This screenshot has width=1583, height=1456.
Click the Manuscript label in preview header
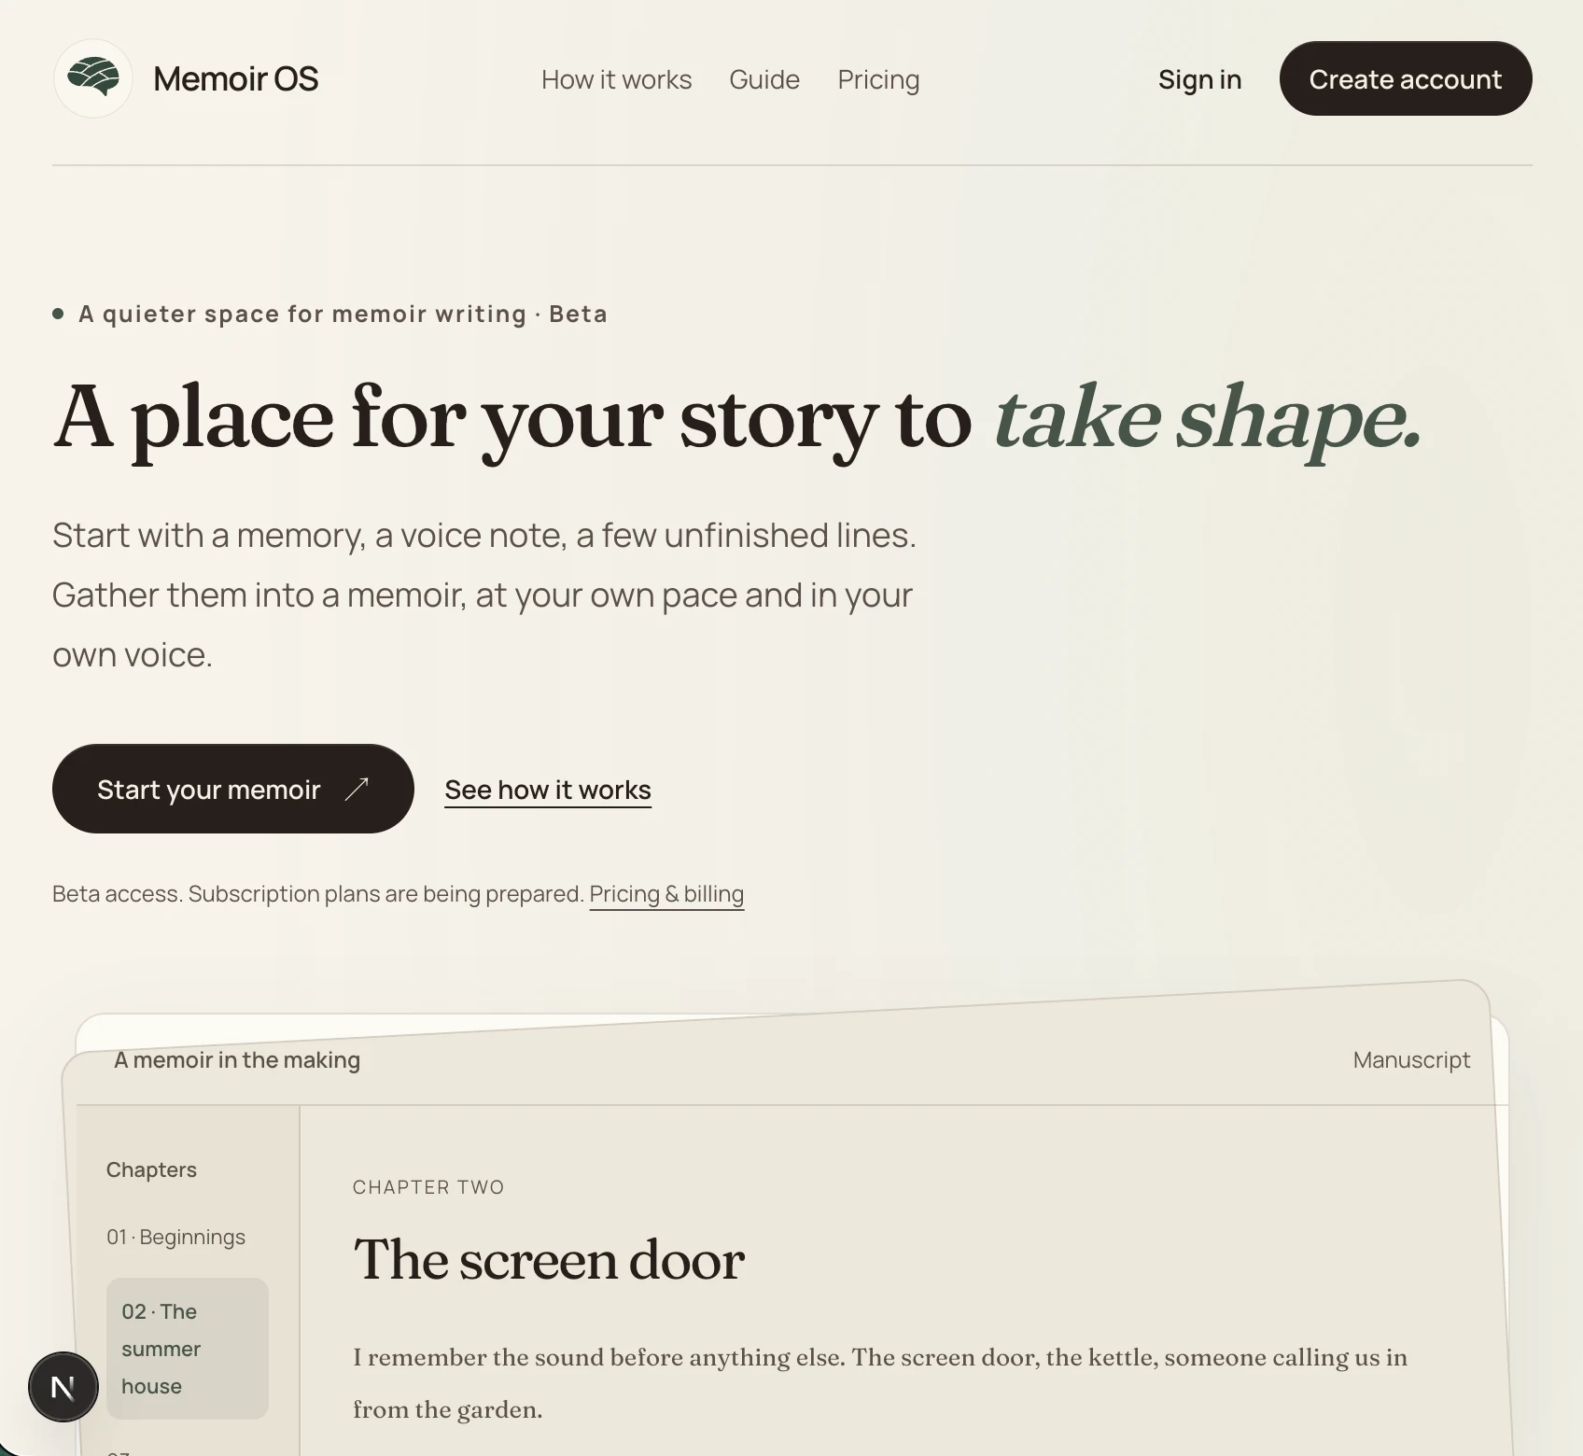click(1411, 1060)
